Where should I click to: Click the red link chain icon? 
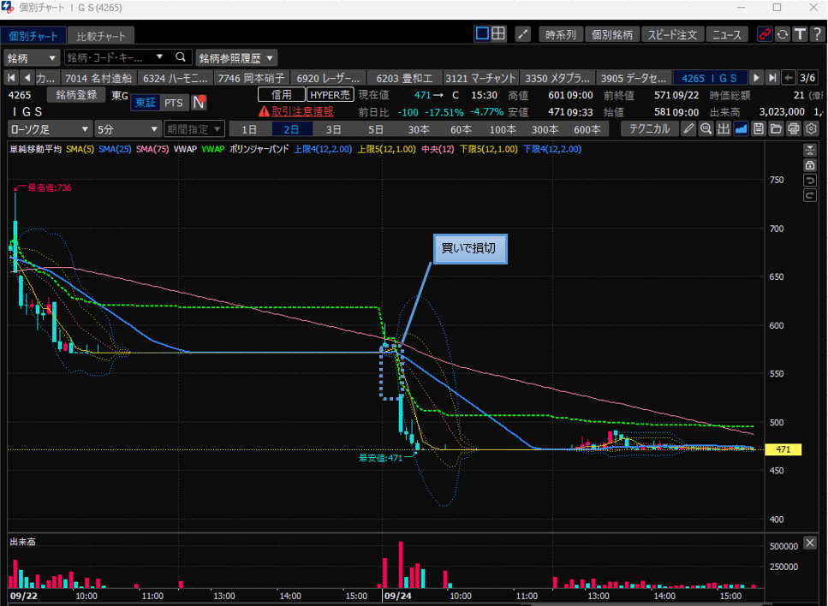tap(765, 34)
